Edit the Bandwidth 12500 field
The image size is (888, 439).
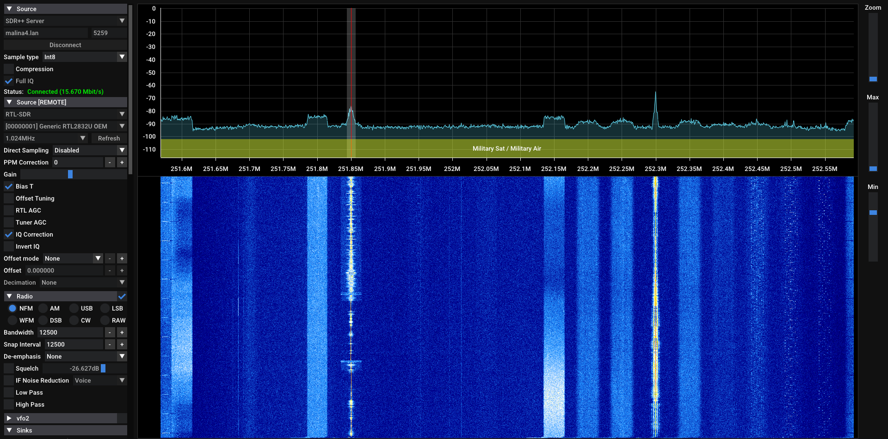tap(70, 332)
